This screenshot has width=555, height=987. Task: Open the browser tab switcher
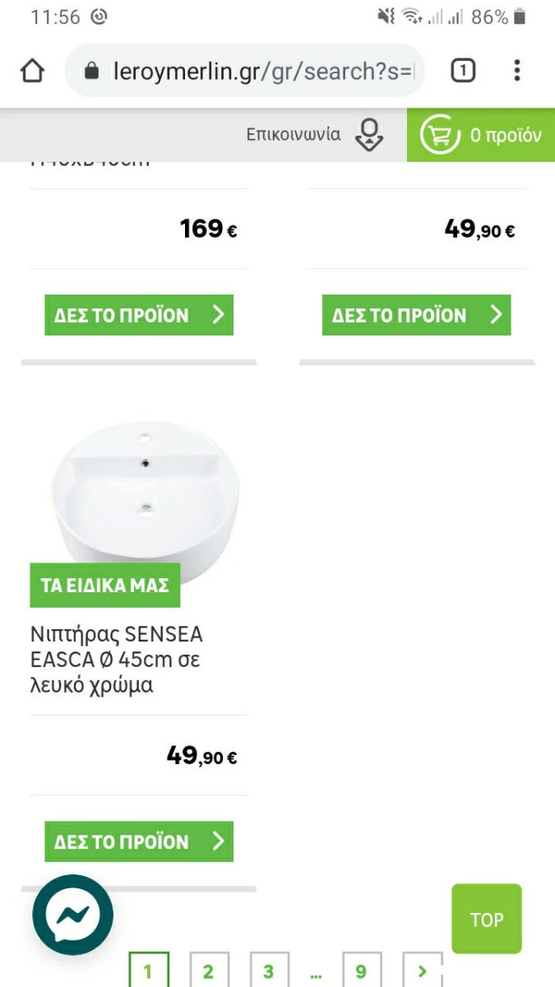[463, 72]
